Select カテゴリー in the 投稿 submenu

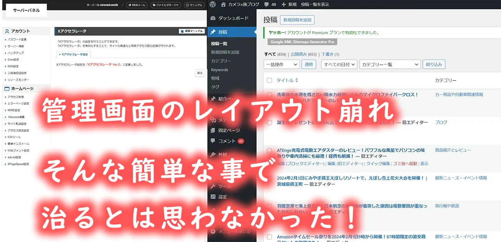(221, 61)
